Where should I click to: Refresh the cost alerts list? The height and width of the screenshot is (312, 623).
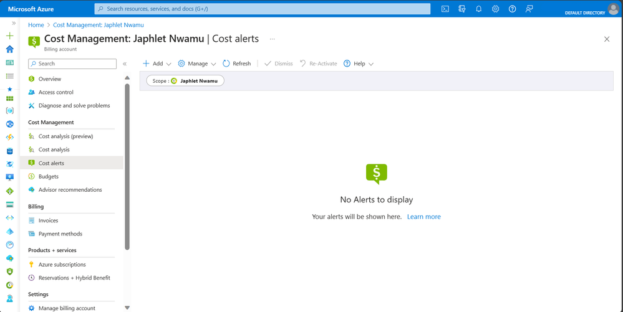coord(237,64)
